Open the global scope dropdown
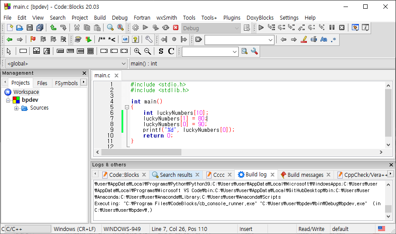The width and height of the screenshot is (396, 234). pyautogui.click(x=66, y=64)
